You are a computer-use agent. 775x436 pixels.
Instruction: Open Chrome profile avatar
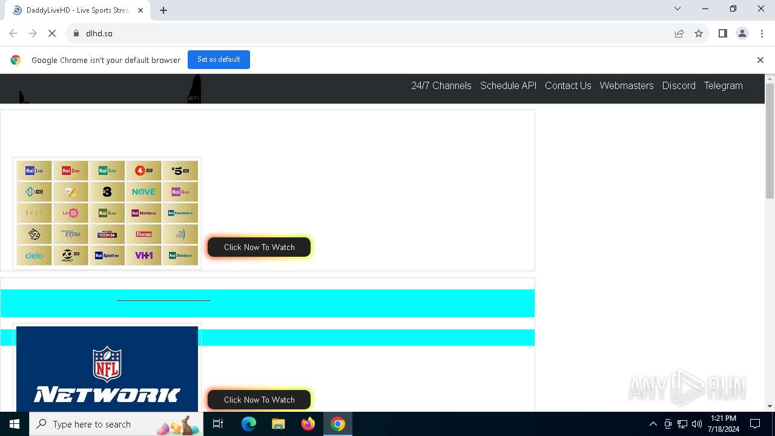[742, 33]
